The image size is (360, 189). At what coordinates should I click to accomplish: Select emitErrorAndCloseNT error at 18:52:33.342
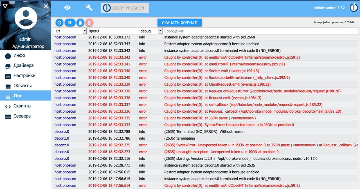pos(232,57)
